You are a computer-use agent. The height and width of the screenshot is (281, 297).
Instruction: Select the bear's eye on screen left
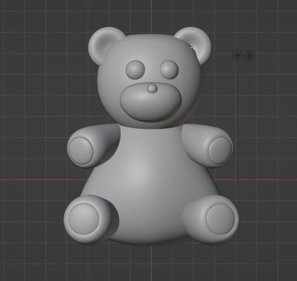point(135,70)
